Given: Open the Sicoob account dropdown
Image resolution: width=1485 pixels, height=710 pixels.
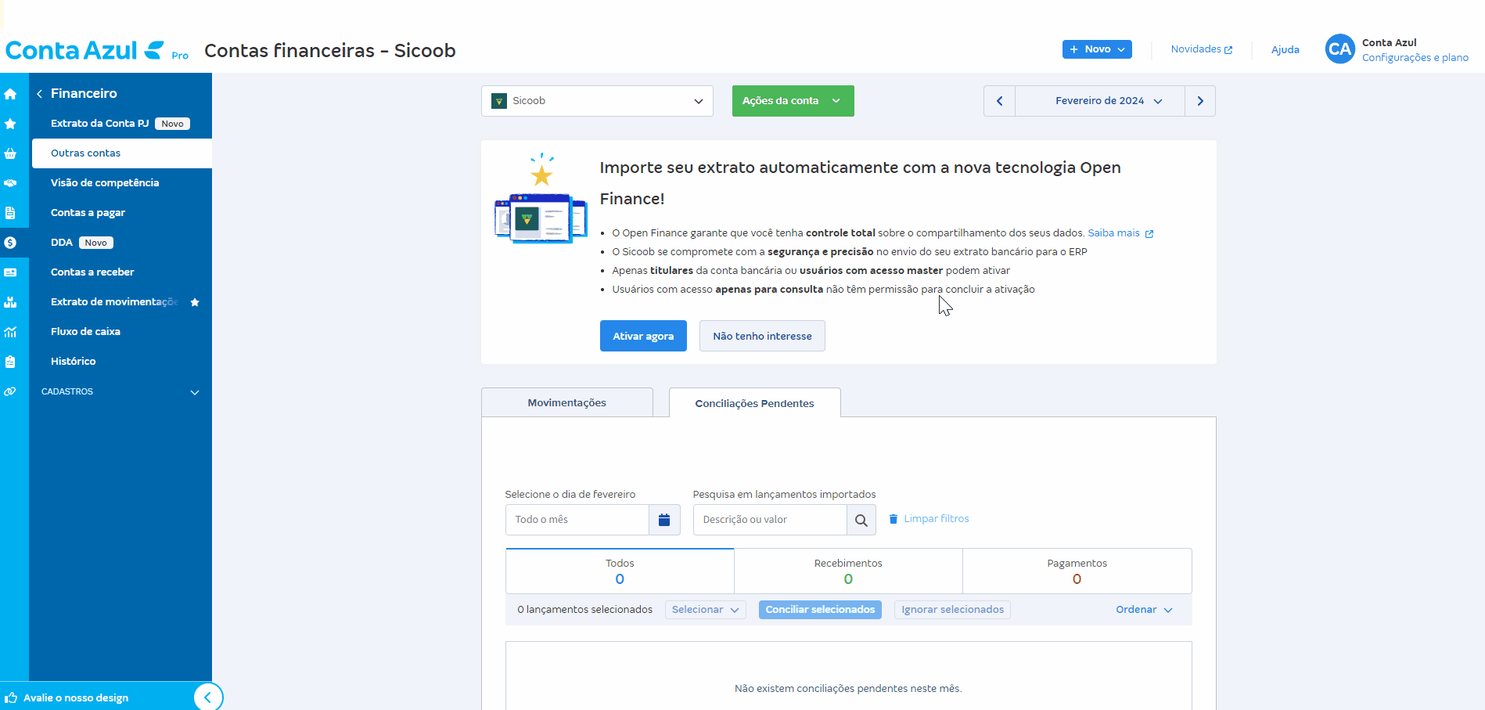Looking at the screenshot, I should (597, 101).
